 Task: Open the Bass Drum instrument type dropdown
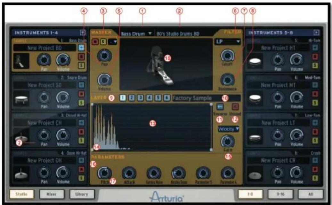point(136,33)
